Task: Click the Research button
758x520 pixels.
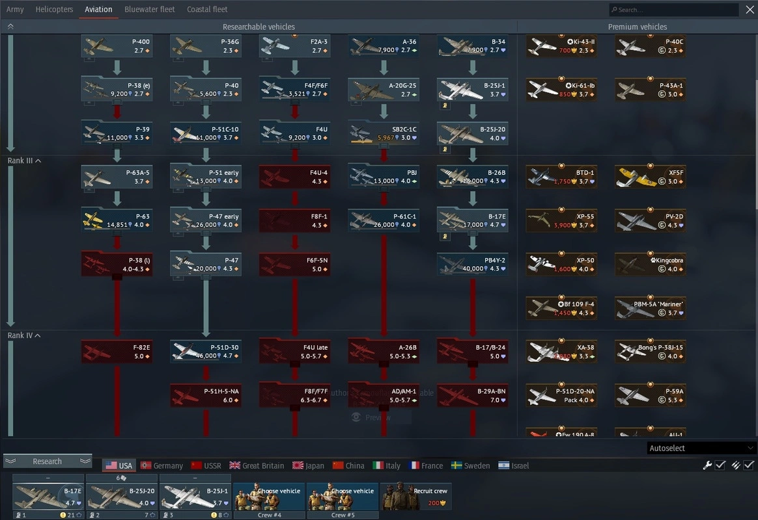Action: 48,461
